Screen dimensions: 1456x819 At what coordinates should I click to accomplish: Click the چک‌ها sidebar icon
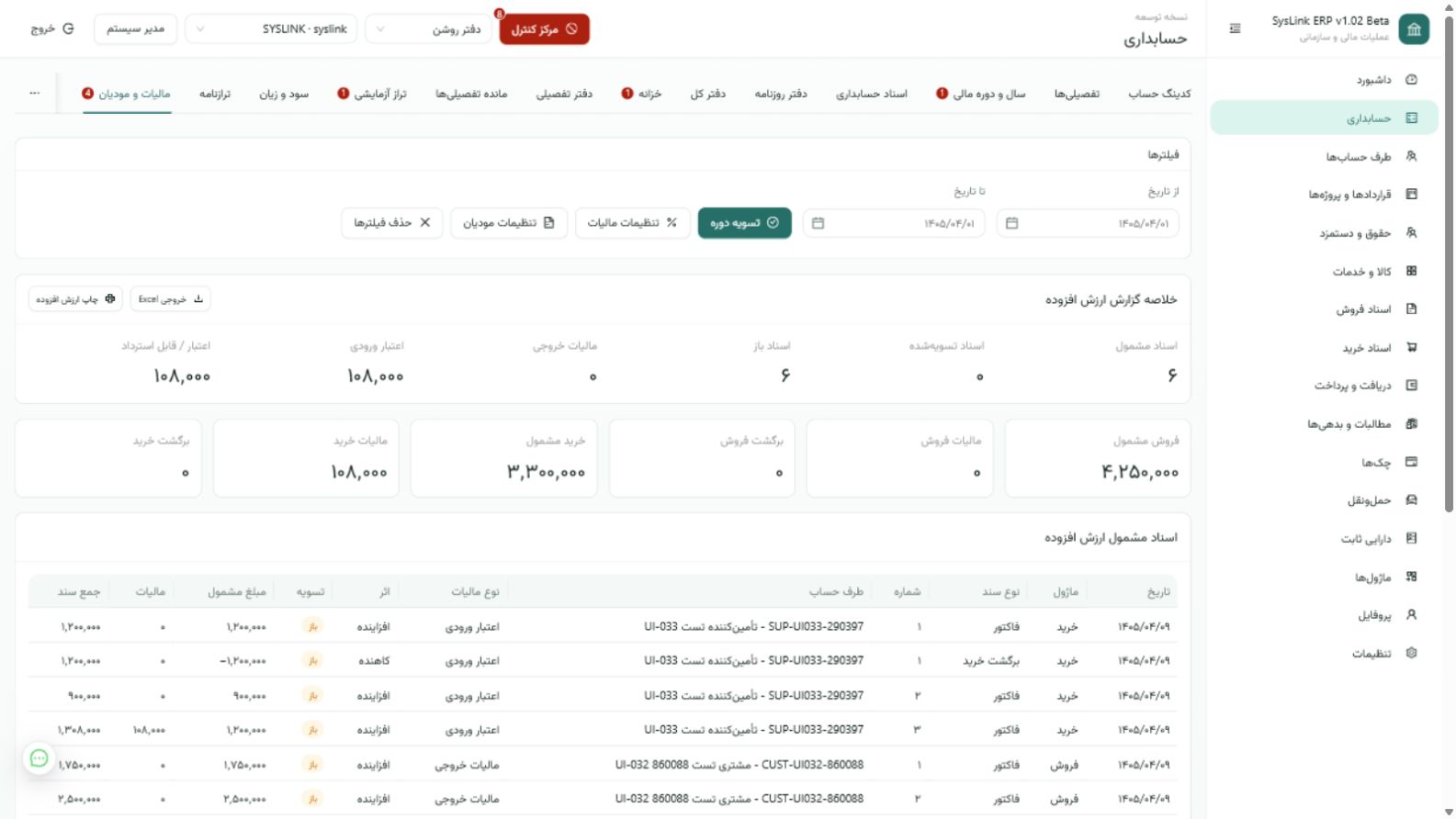click(x=1412, y=463)
